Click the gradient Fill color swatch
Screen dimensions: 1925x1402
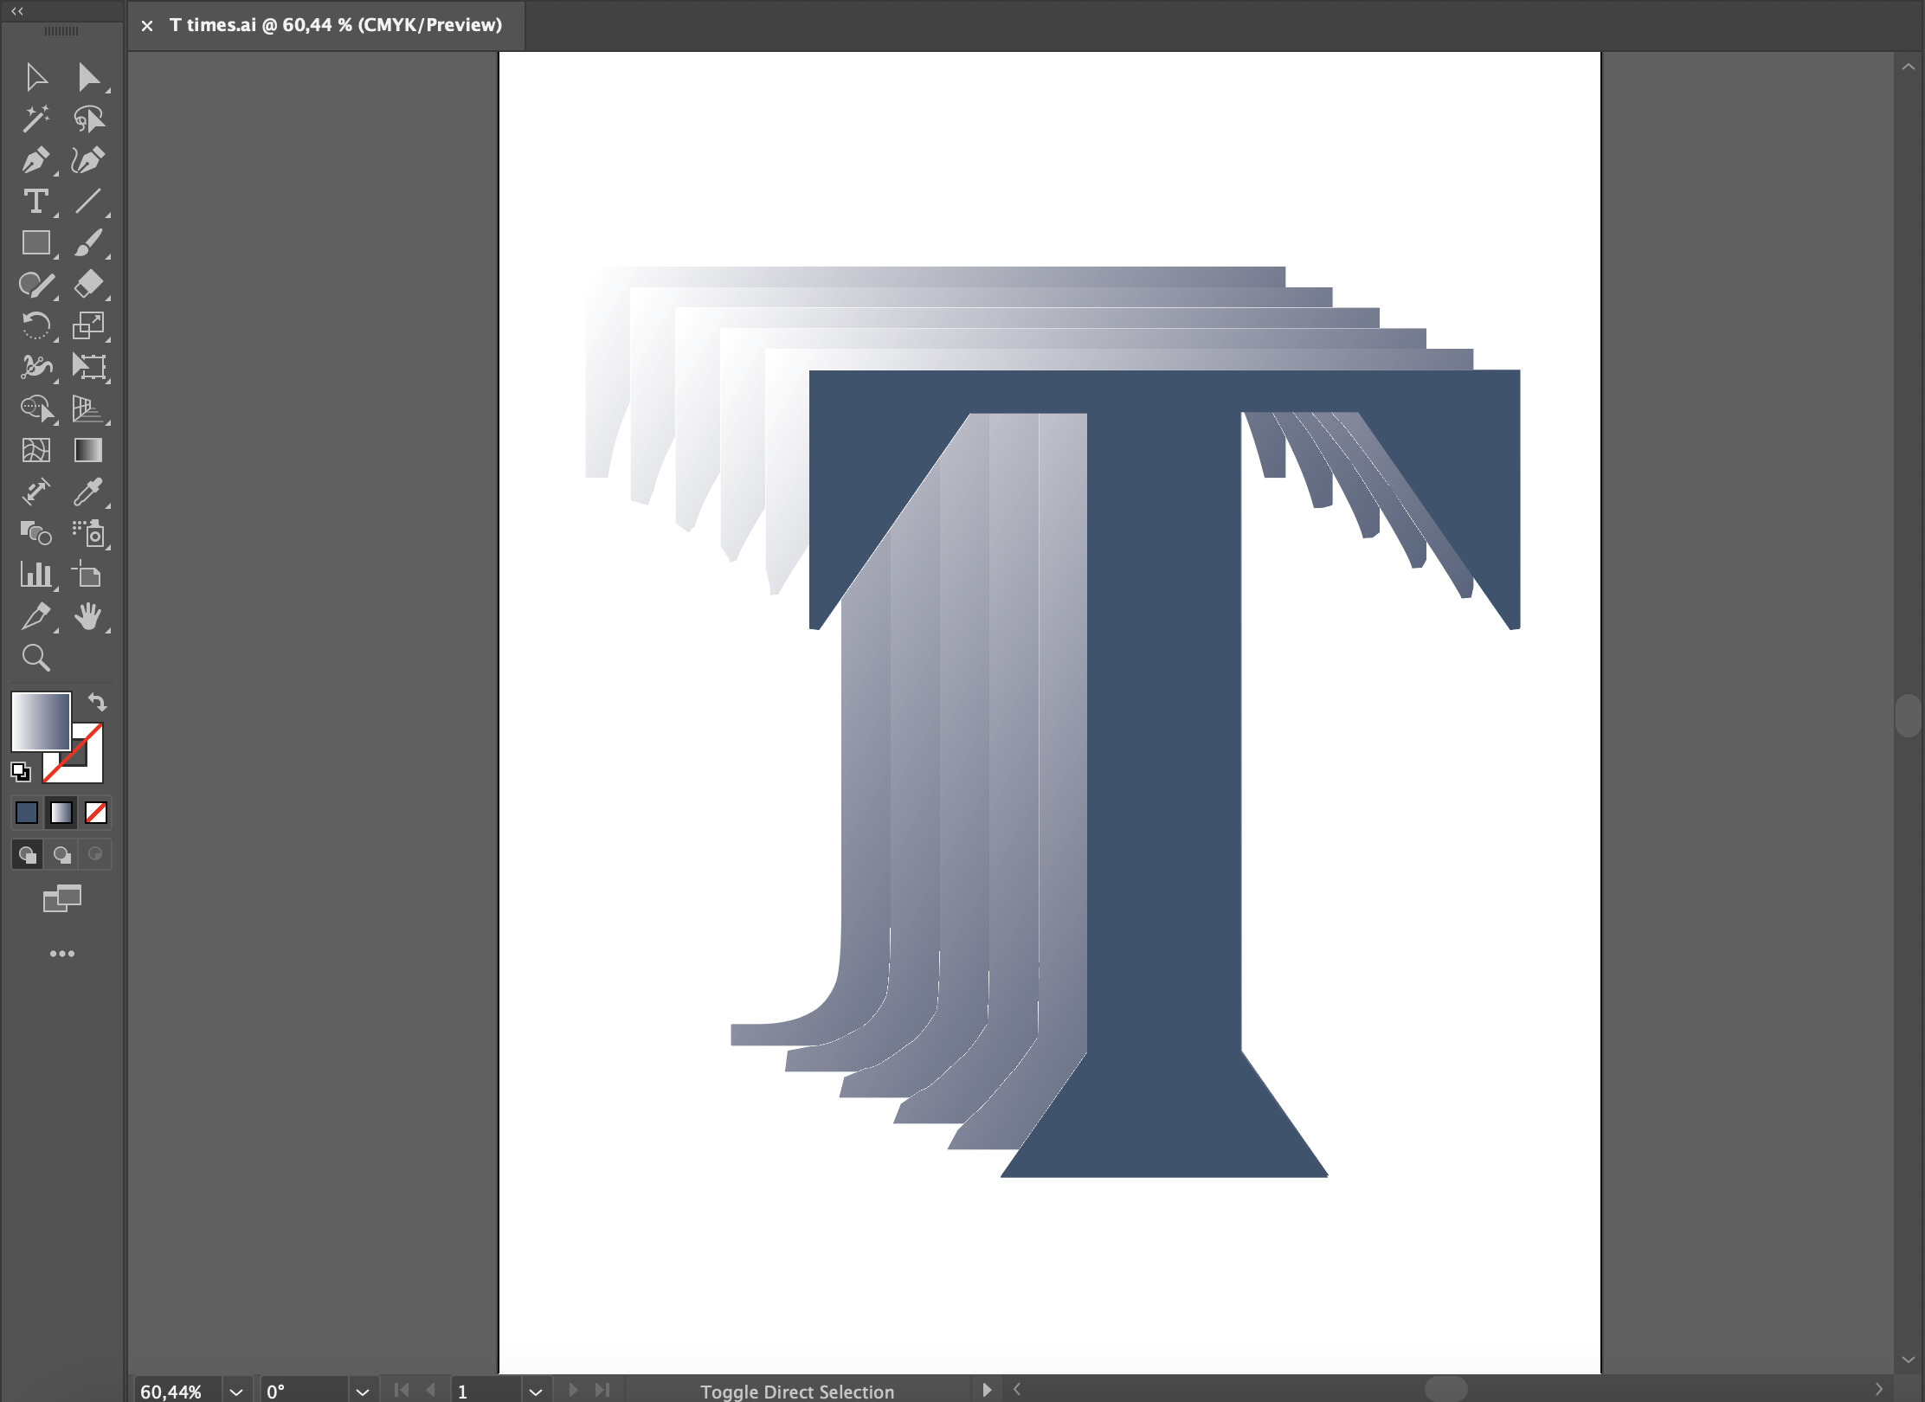click(x=41, y=722)
